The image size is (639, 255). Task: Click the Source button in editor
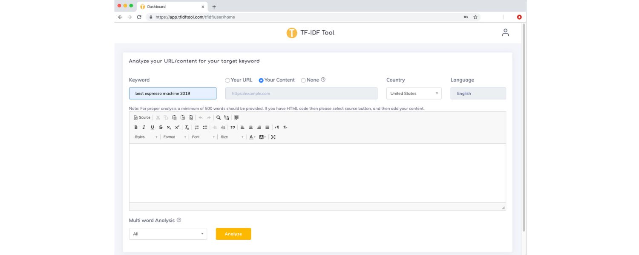tap(142, 117)
